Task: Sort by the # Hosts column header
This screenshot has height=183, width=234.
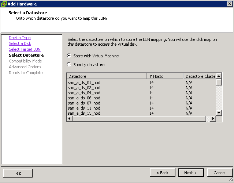Action: [165, 76]
